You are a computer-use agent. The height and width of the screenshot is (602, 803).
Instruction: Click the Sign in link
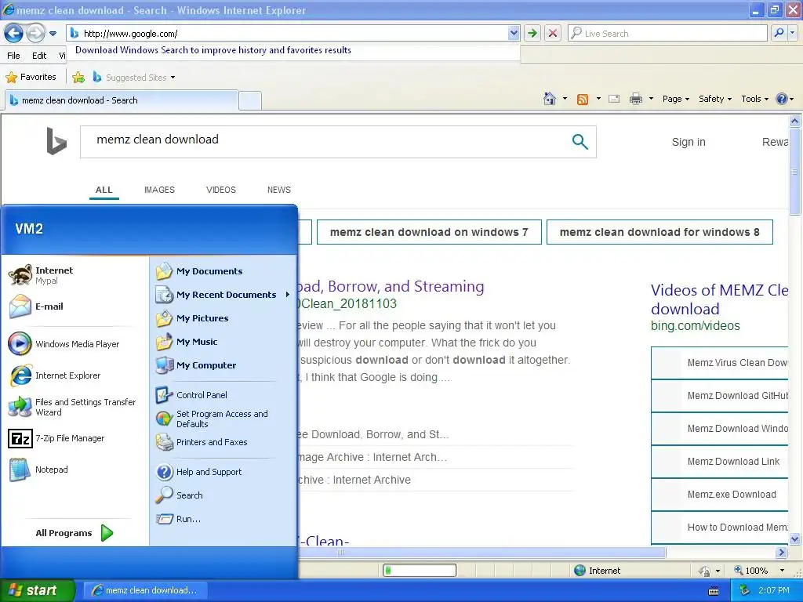689,142
